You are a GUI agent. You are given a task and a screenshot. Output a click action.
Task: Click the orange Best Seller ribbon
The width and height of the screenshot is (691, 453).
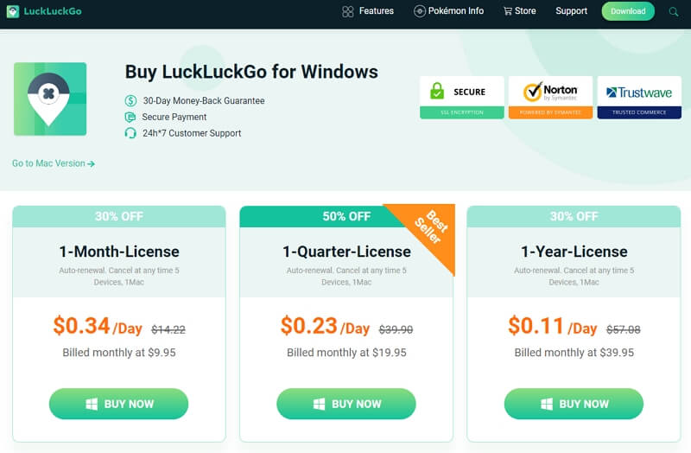click(431, 228)
